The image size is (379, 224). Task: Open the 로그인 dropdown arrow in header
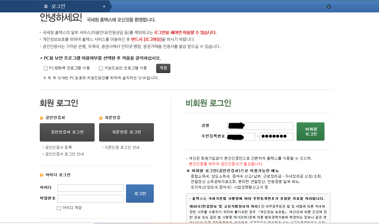click(x=104, y=7)
